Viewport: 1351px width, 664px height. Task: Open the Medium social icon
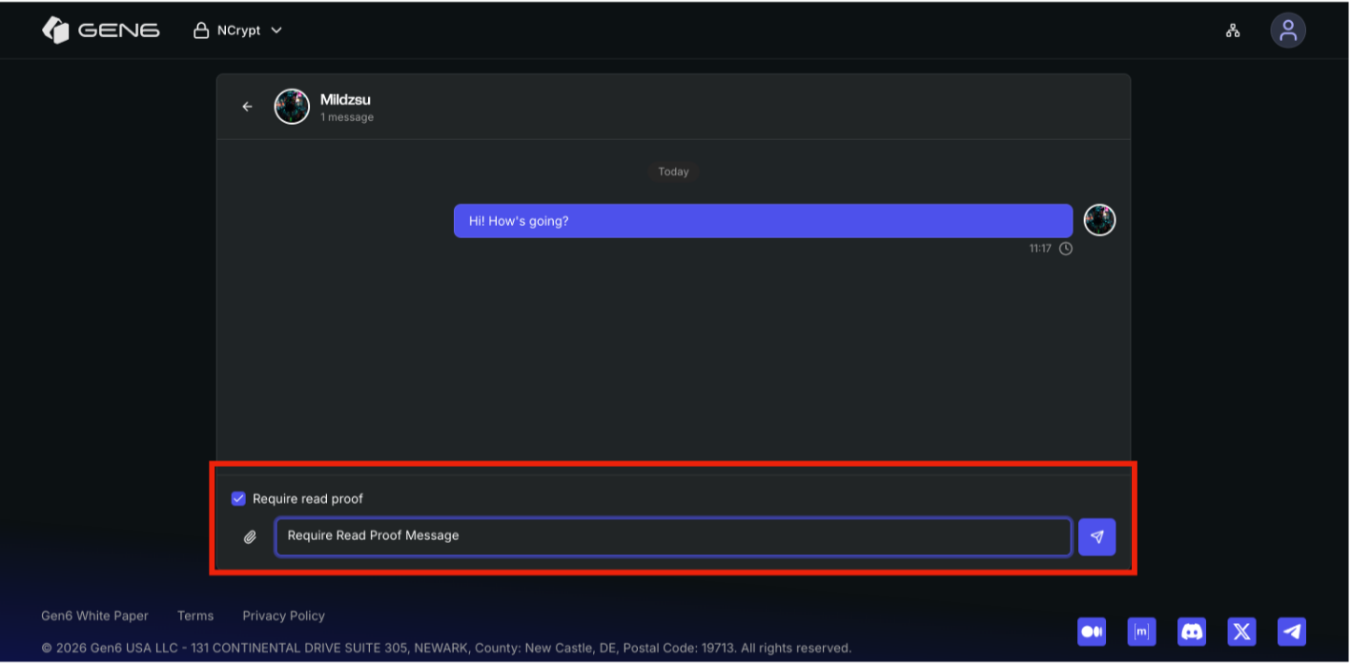[x=1091, y=632]
